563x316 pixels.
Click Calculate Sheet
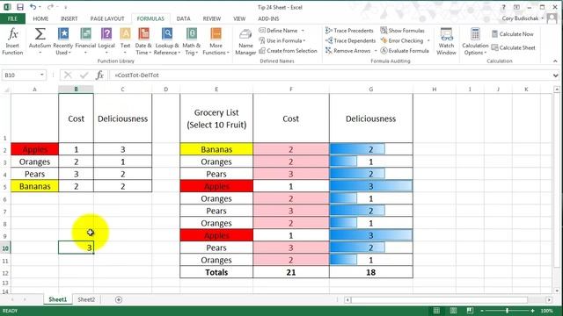pyautogui.click(x=513, y=47)
